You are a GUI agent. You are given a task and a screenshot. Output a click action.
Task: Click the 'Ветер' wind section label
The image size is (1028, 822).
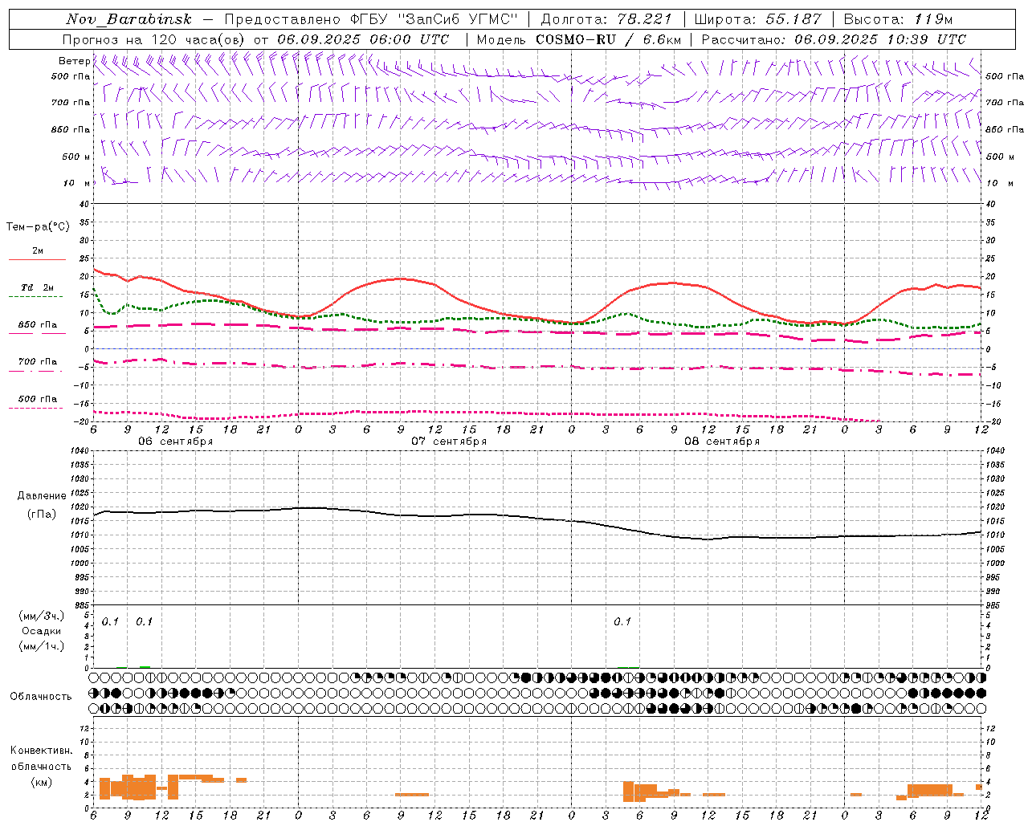click(75, 61)
